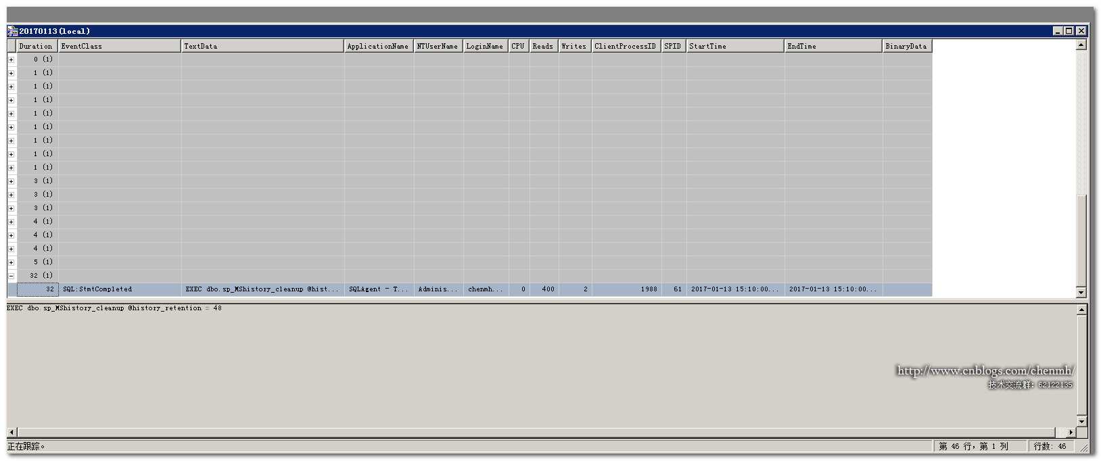Viewport: 1101px width, 461px height.
Task: Select the ClientProcessID value 1988
Action: pyautogui.click(x=626, y=289)
